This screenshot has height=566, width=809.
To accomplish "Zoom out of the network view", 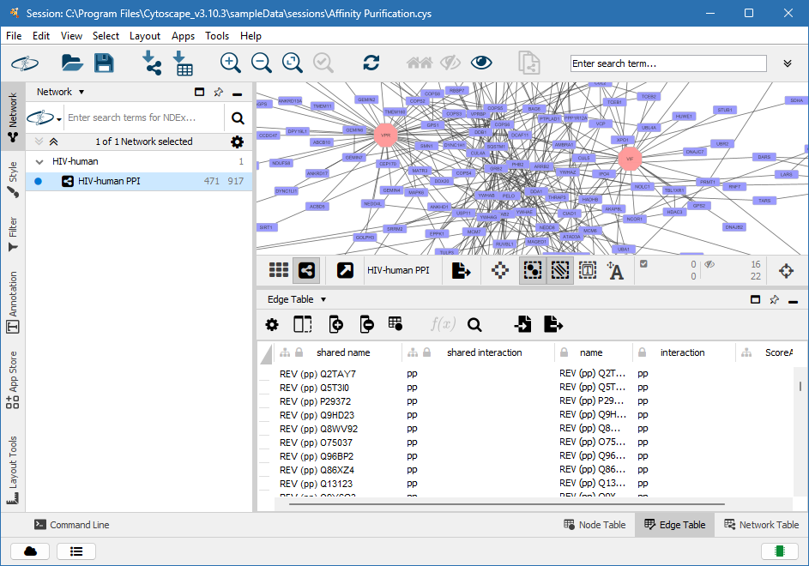I will point(261,63).
